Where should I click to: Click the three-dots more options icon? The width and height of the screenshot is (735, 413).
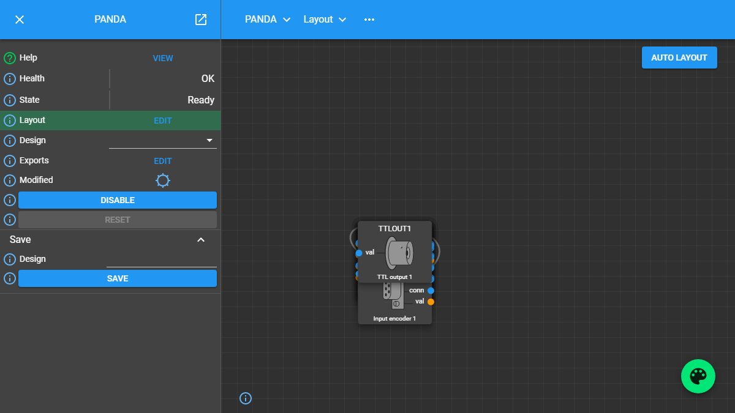click(x=369, y=20)
